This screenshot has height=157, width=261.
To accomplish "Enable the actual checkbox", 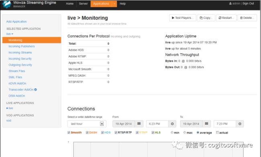I will (x=217, y=133).
